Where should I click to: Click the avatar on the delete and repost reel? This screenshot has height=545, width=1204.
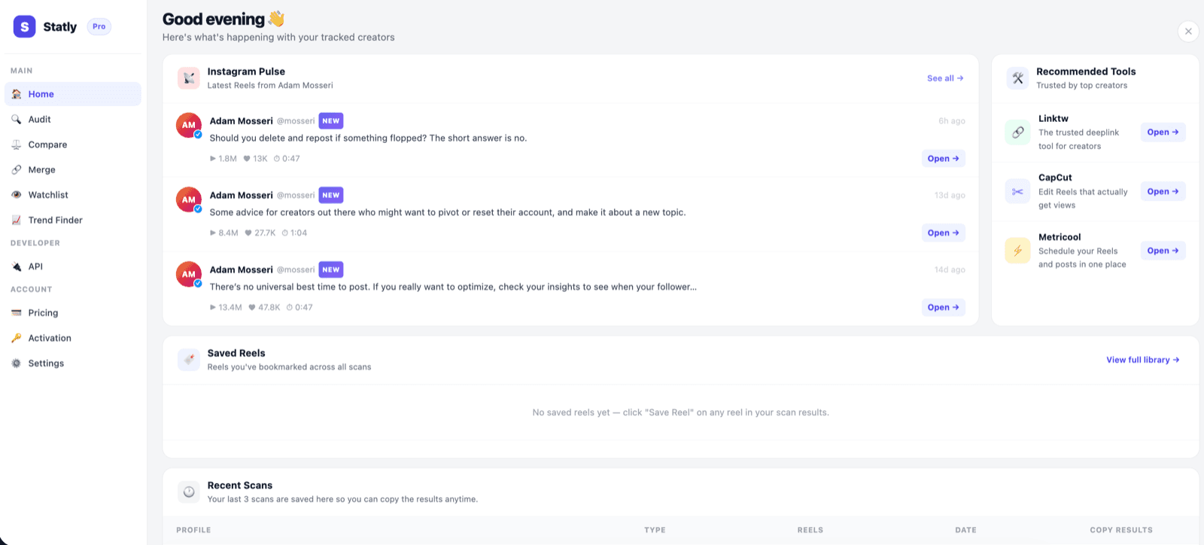click(189, 125)
